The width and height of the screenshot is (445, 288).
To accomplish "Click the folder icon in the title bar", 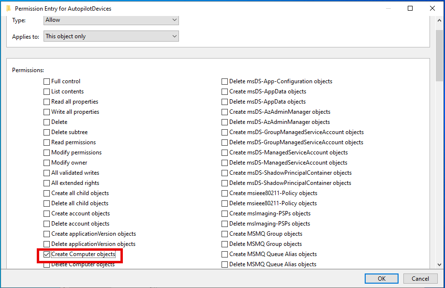I will click(9, 8).
